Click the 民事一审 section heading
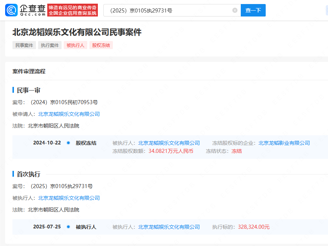 pyautogui.click(x=29, y=90)
